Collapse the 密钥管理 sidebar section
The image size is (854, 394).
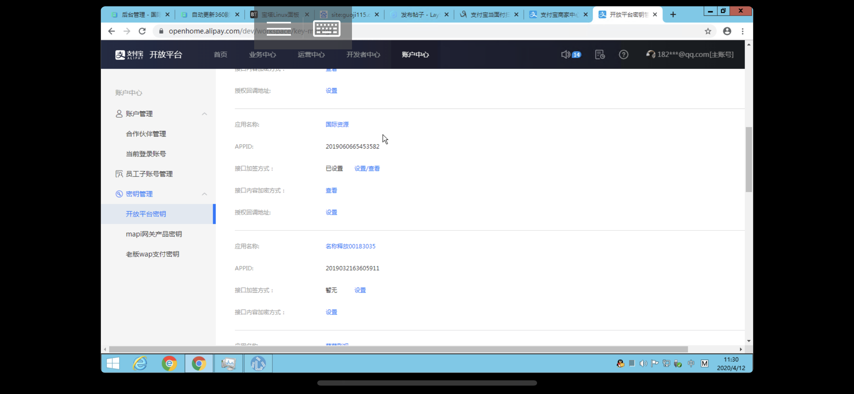pos(204,194)
